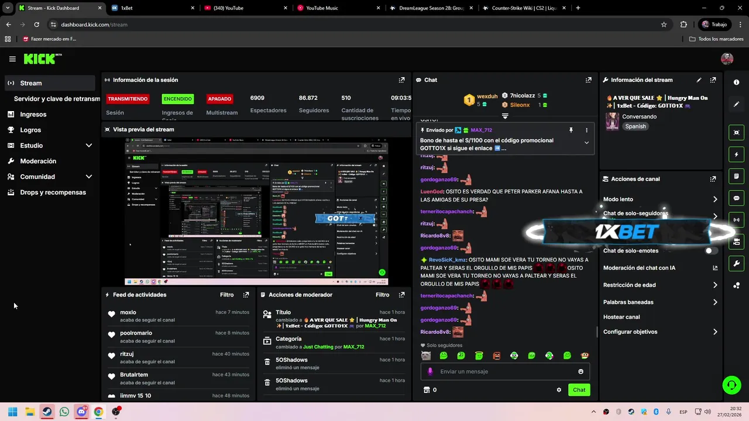Pop out the Vista previa del stream panel

(401, 129)
